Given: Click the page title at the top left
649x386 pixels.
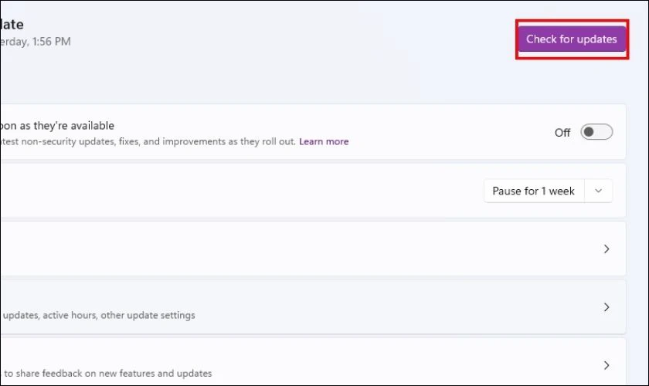Looking at the screenshot, I should [12, 25].
